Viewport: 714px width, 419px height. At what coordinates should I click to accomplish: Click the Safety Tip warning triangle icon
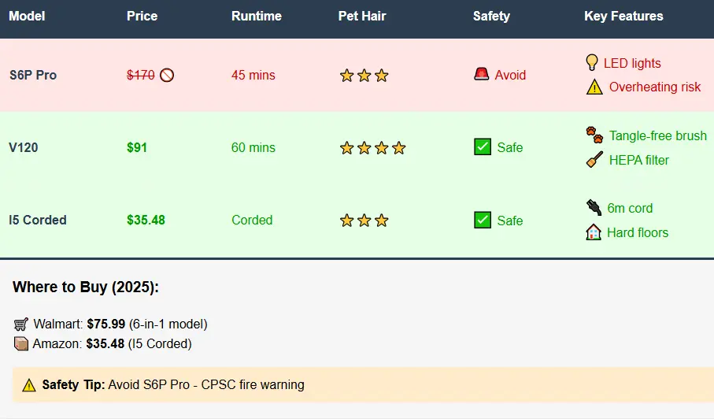[x=28, y=385]
